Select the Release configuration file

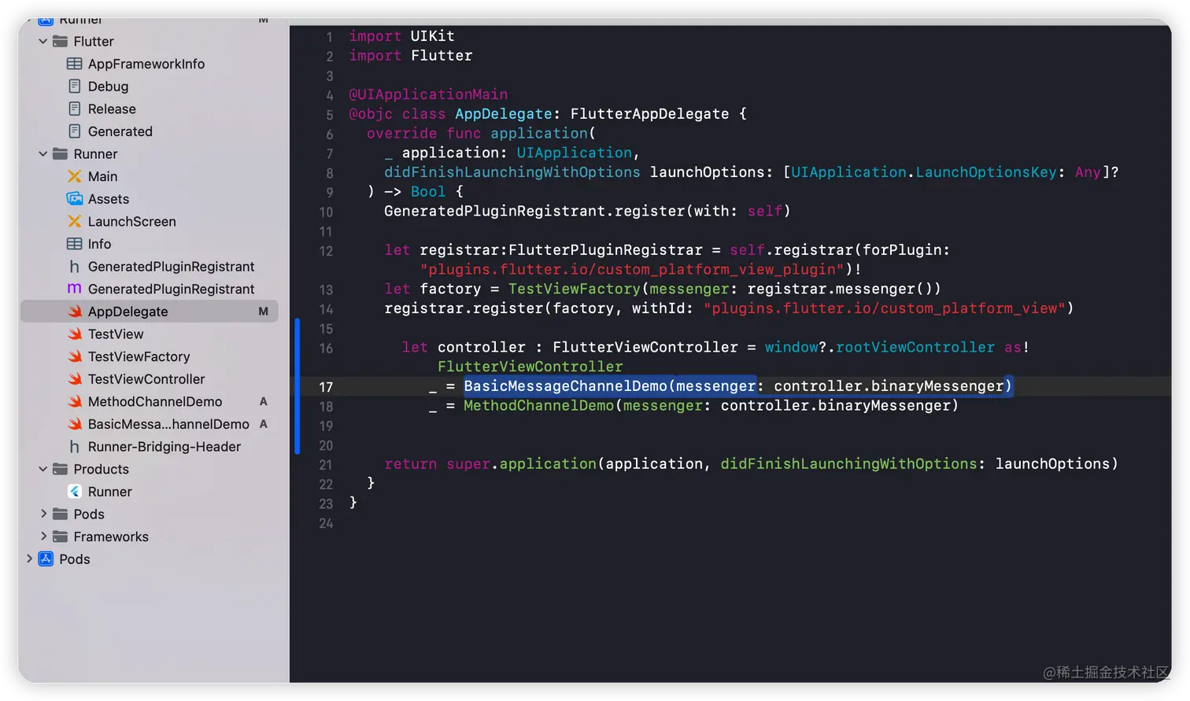click(x=112, y=109)
